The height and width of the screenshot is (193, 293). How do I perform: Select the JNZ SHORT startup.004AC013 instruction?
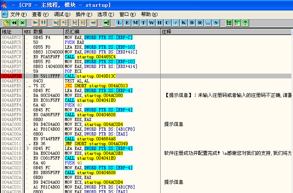(96, 86)
